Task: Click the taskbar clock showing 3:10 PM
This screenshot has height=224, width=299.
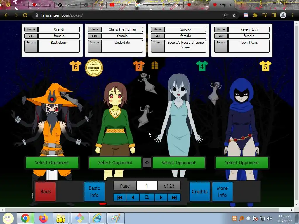Action: tap(284, 218)
